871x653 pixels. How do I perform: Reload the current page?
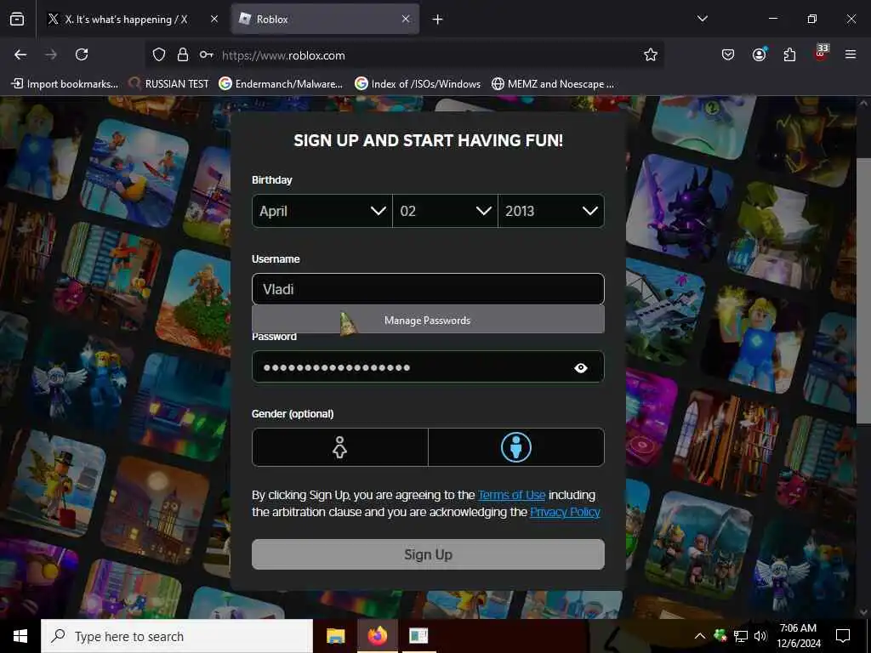coord(82,54)
